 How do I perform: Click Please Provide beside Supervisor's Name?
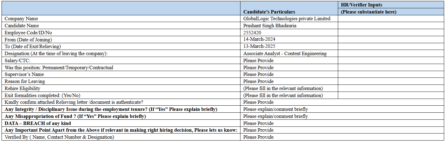point(258,74)
